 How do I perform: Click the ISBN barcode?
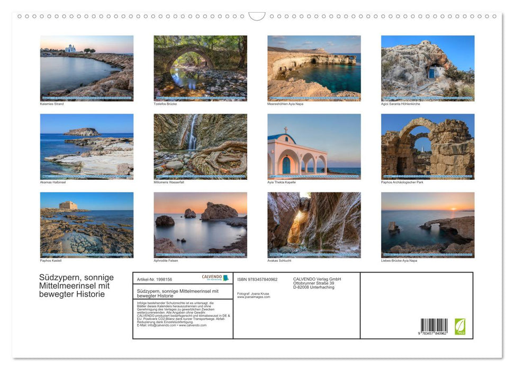point(434,327)
